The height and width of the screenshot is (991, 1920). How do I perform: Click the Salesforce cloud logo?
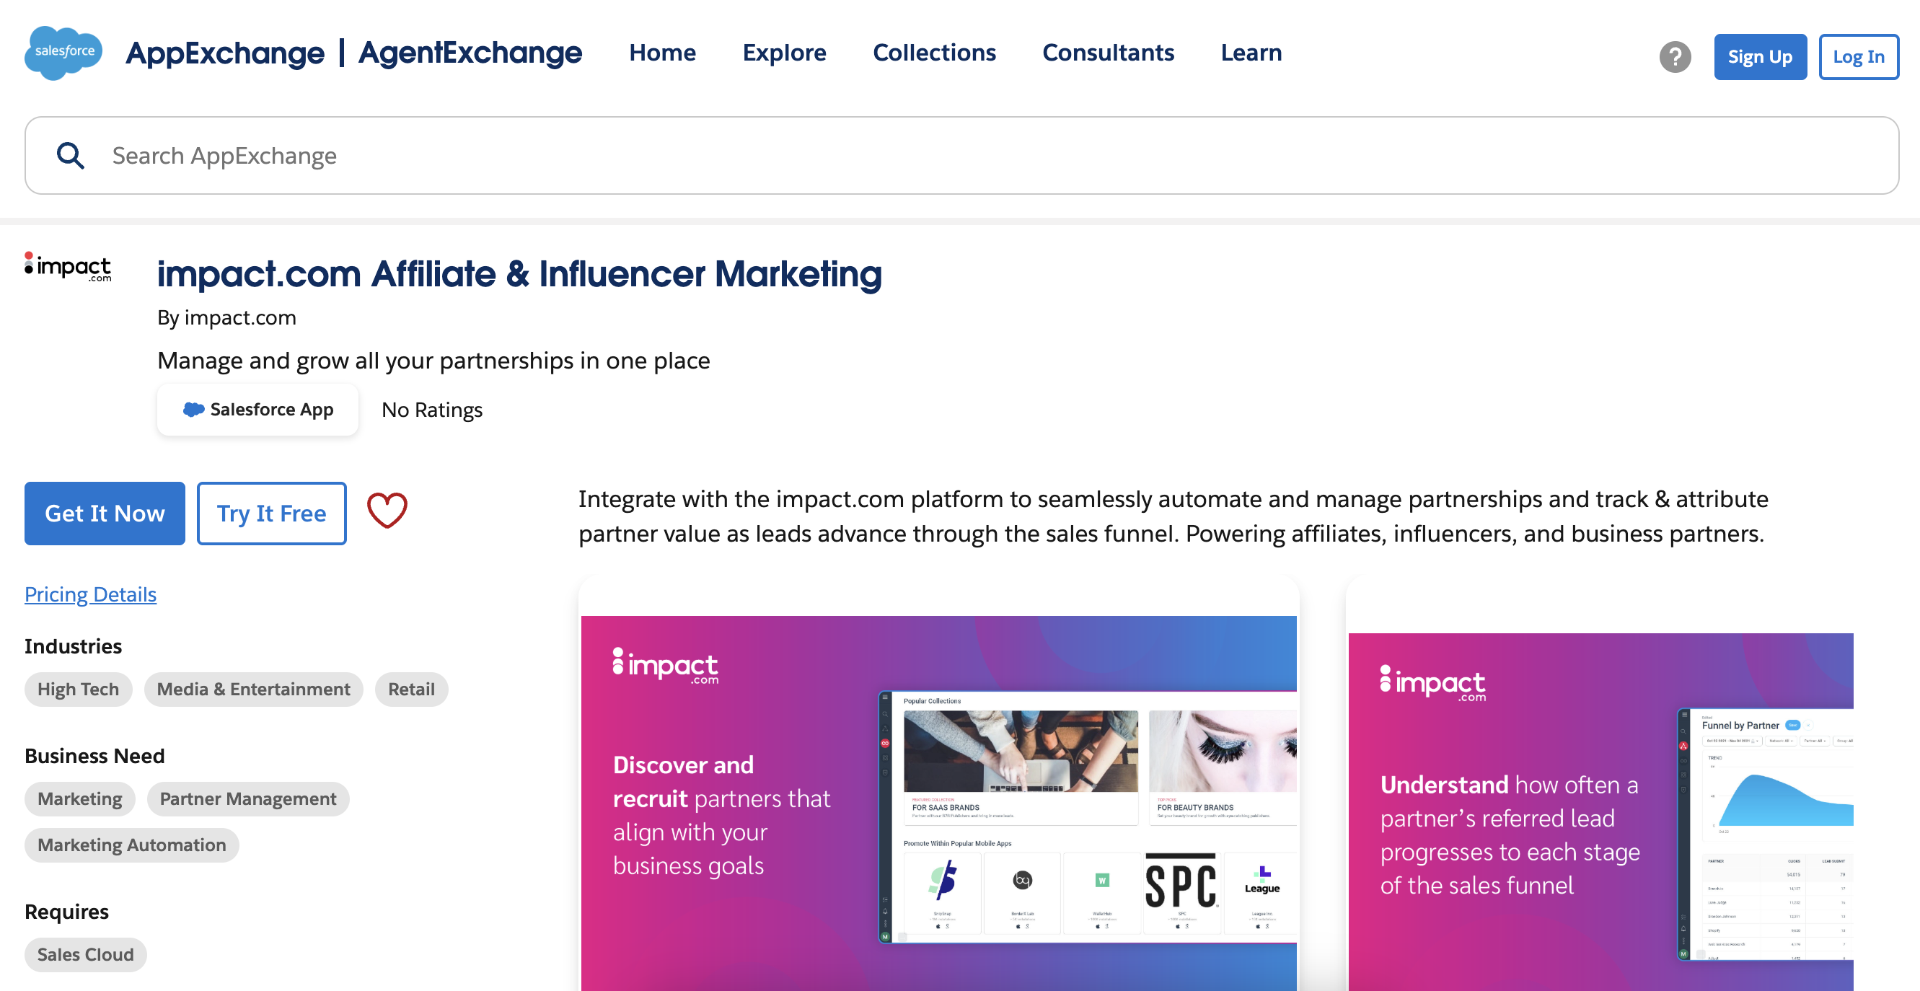(63, 52)
